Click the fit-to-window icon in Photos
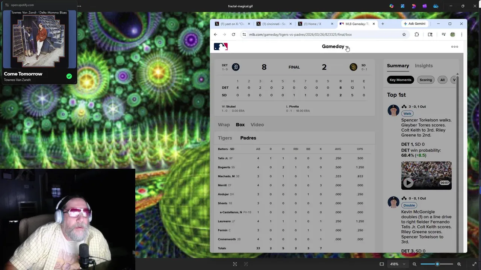The height and width of the screenshot is (270, 481). point(382,264)
